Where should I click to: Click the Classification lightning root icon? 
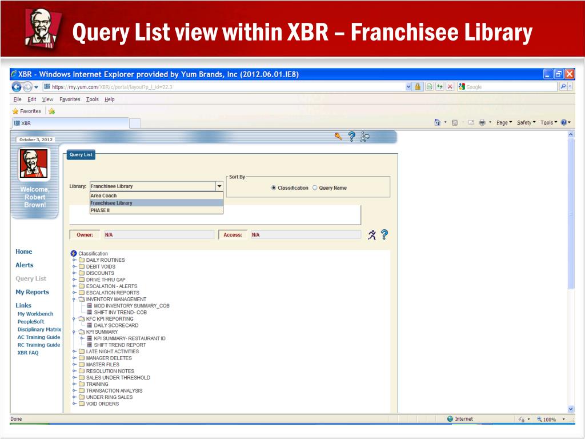74,253
